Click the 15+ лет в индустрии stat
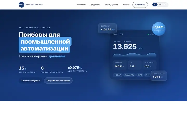187x117 pixels. point(27,69)
